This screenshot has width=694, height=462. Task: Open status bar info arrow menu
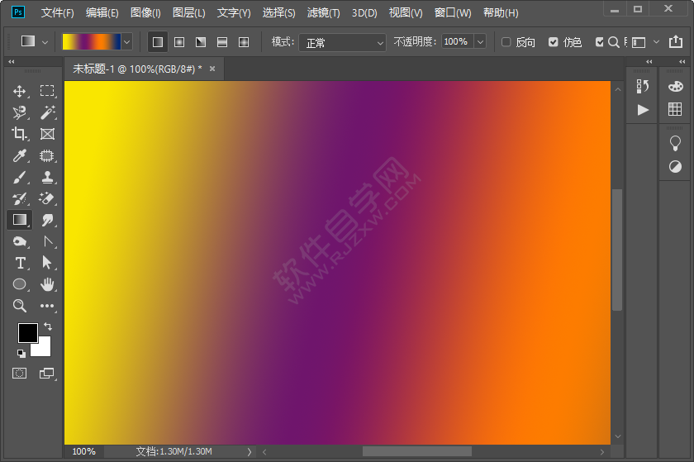coord(250,452)
